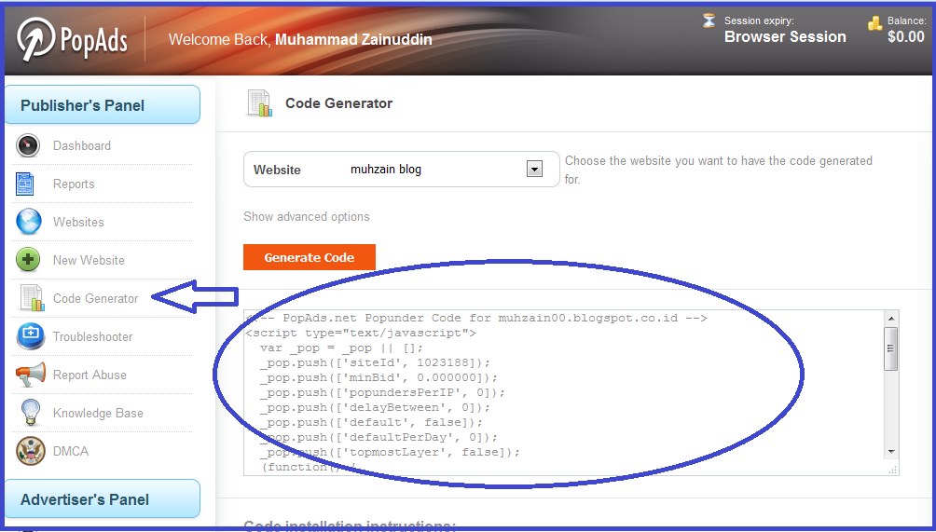Click the code area scroll-up arrow
The image size is (936, 532).
(891, 319)
